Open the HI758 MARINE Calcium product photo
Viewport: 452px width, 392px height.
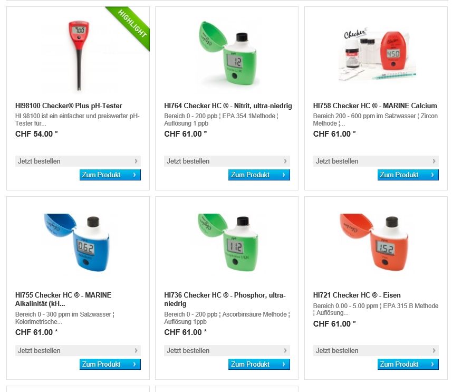(x=377, y=54)
